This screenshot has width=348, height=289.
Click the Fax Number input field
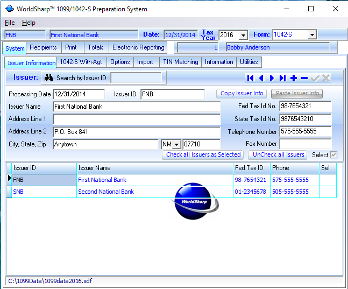305,144
